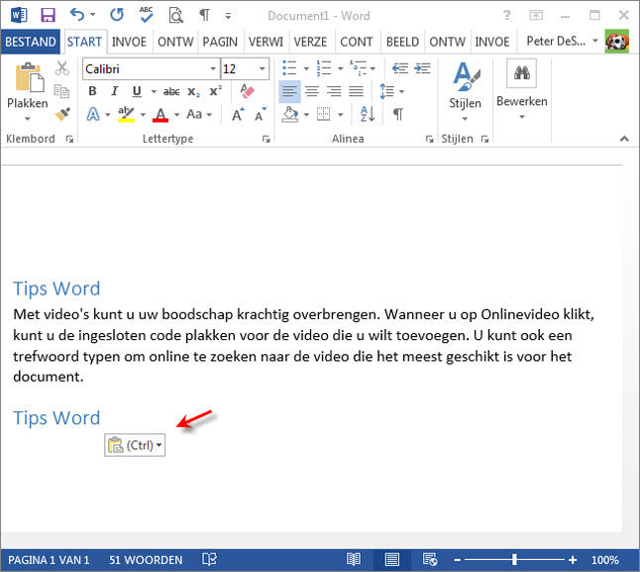
Task: Open the Aa change case dropdown
Action: click(199, 114)
